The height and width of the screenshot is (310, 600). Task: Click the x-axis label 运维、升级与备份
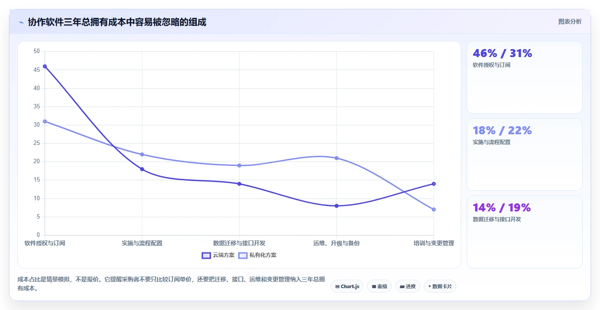click(x=336, y=243)
